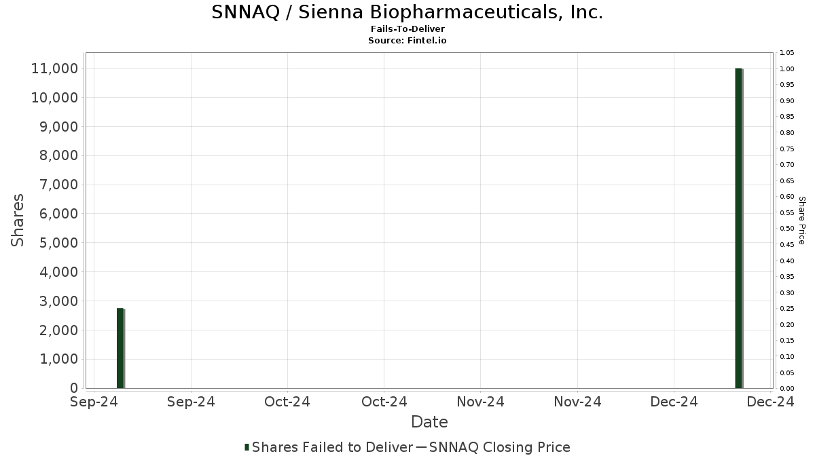Click the 1.00 label on Share Price axis

click(x=787, y=69)
